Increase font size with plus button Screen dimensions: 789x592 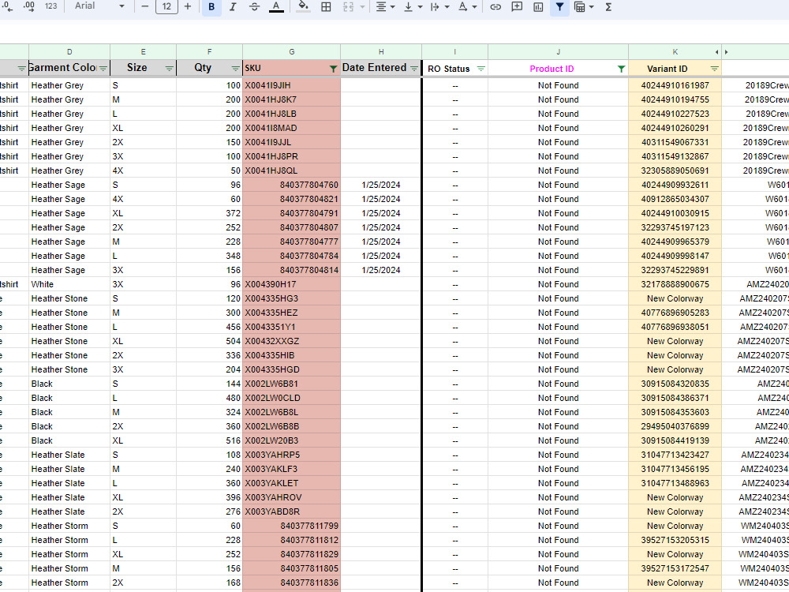click(x=188, y=6)
